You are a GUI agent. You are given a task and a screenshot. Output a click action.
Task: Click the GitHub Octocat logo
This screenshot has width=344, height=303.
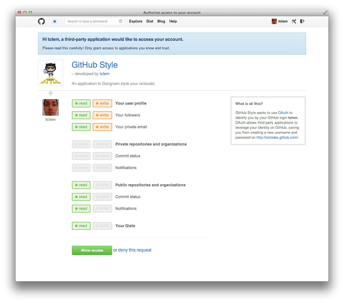41,21
